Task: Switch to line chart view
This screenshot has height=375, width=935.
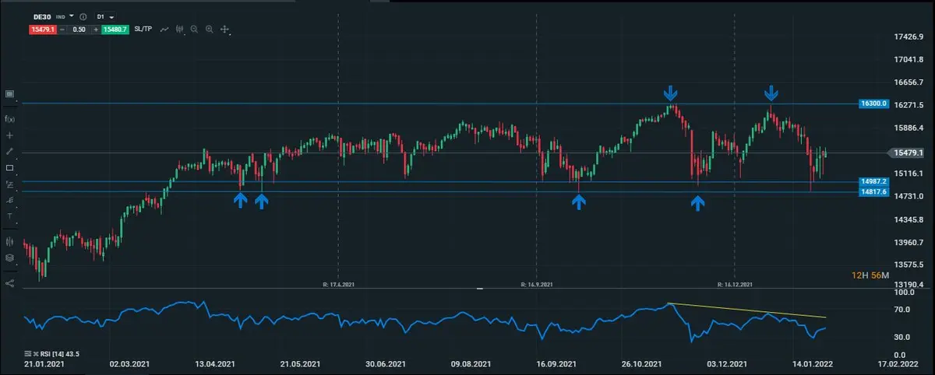Action: coord(164,30)
